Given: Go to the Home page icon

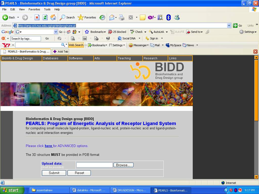Looking at the screenshot, I should pos(53,17).
